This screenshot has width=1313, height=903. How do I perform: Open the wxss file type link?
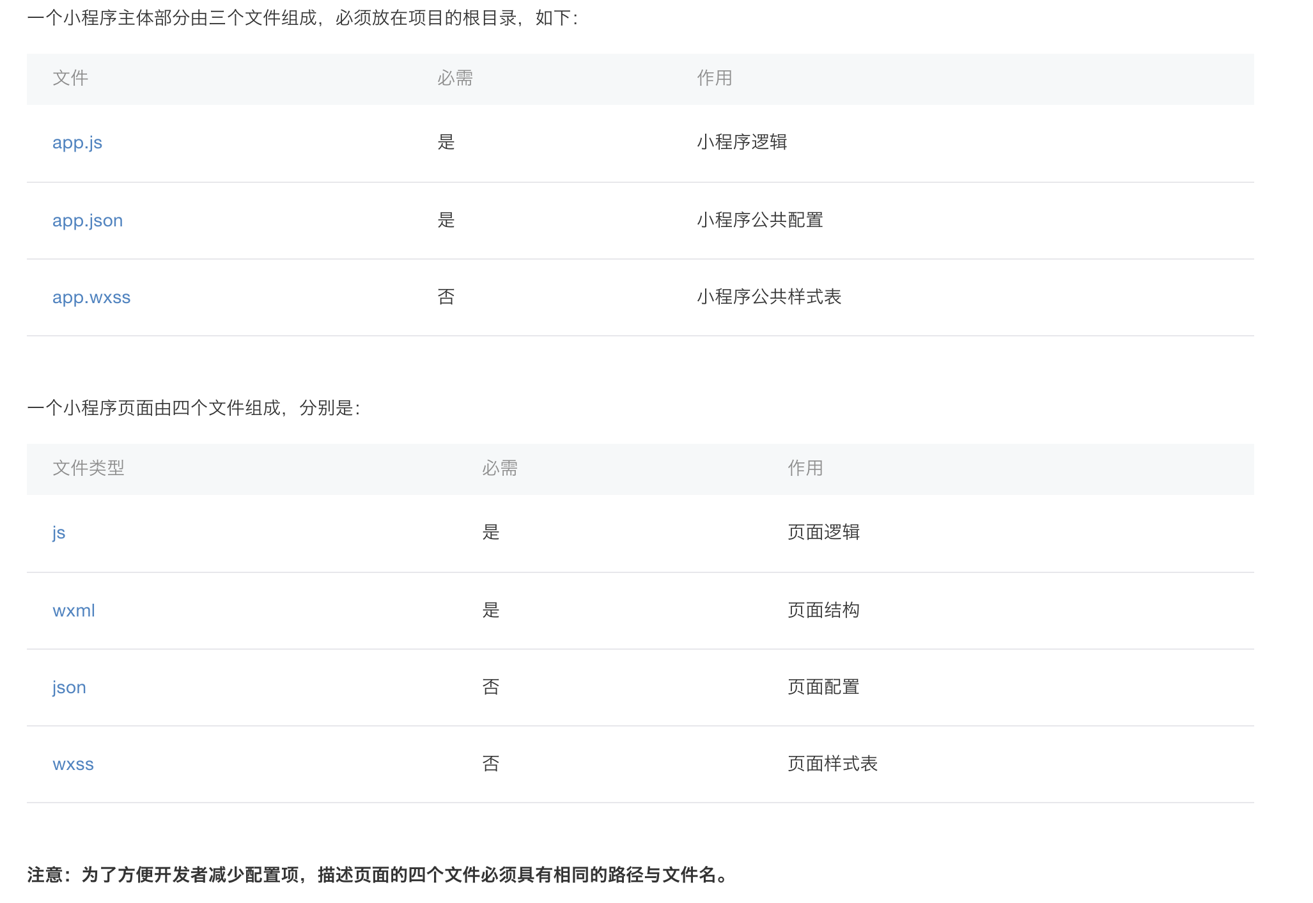[73, 764]
